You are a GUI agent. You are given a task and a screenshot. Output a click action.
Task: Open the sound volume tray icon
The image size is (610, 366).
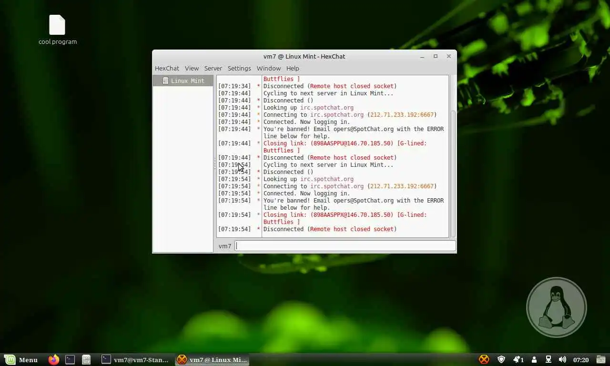click(562, 359)
